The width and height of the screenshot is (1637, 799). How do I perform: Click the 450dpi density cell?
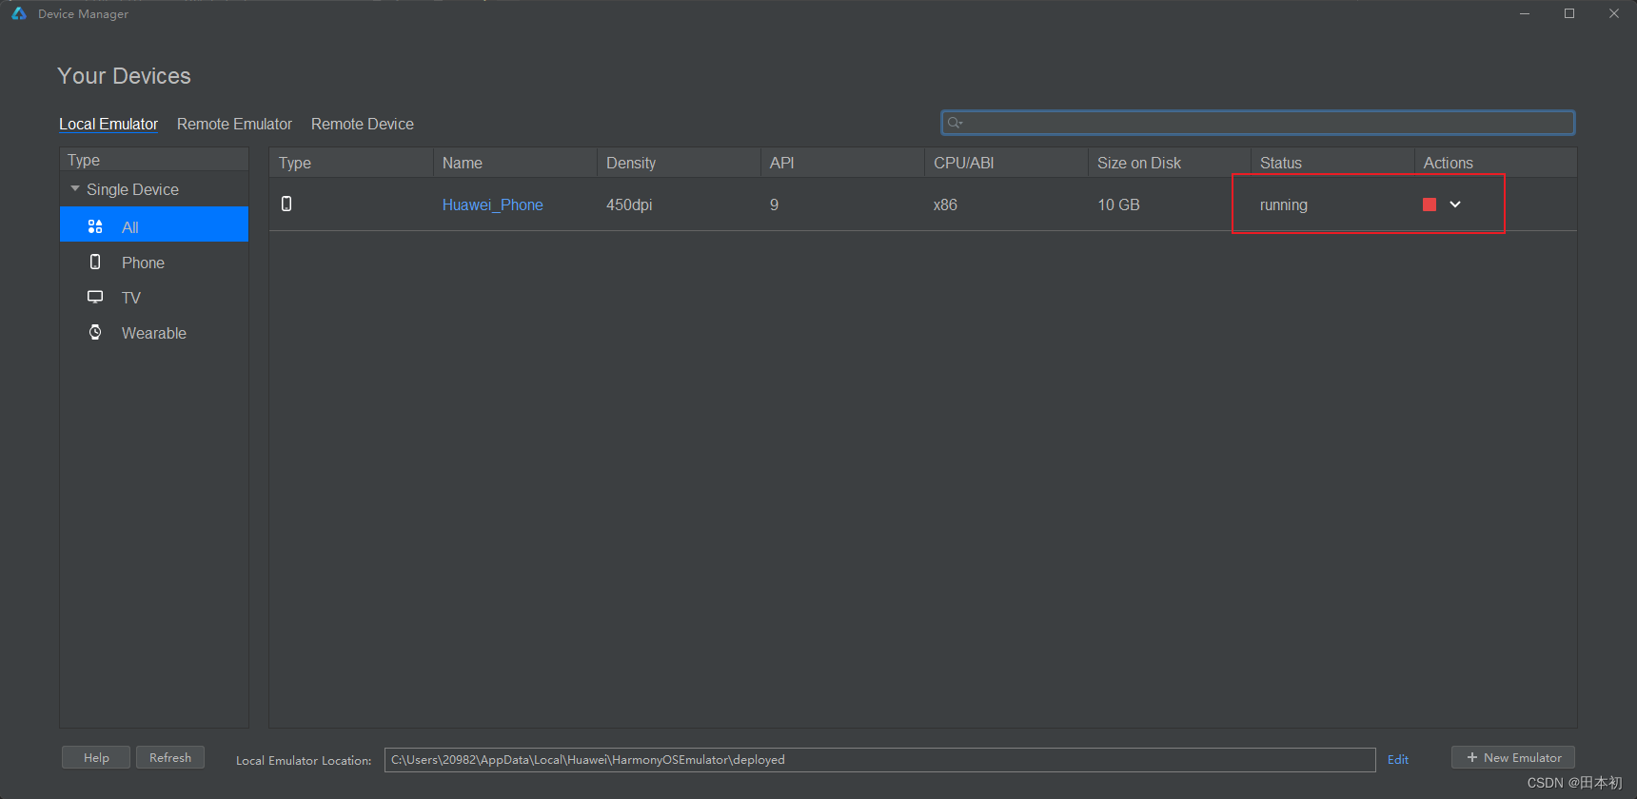tap(629, 205)
